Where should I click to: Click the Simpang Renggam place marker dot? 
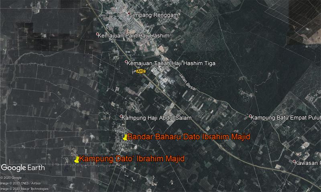[129, 14]
